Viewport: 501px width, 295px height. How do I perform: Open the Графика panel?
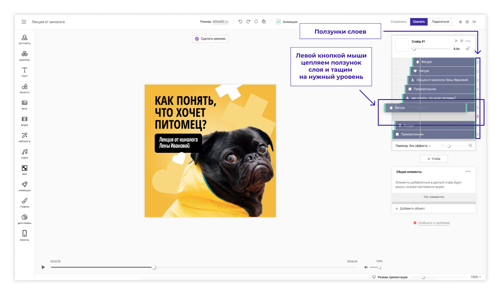tap(24, 203)
